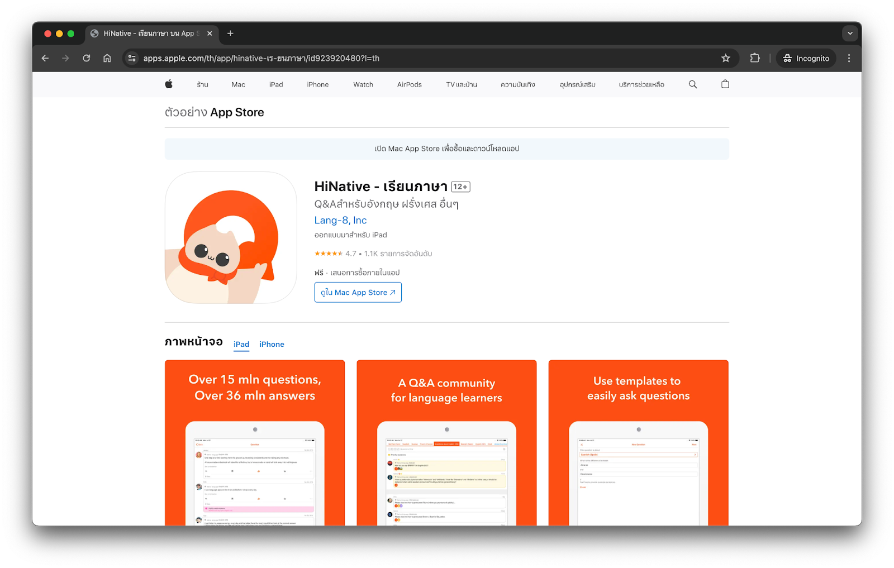Click the Incognito indicator button
Viewport: 894px width, 568px height.
[x=806, y=58]
